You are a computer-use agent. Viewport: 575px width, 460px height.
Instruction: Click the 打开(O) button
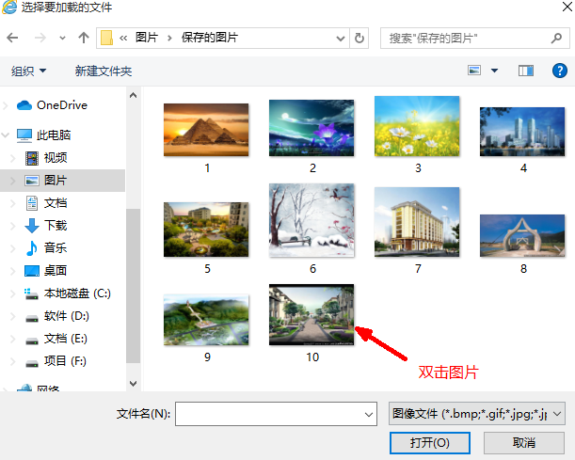429,442
